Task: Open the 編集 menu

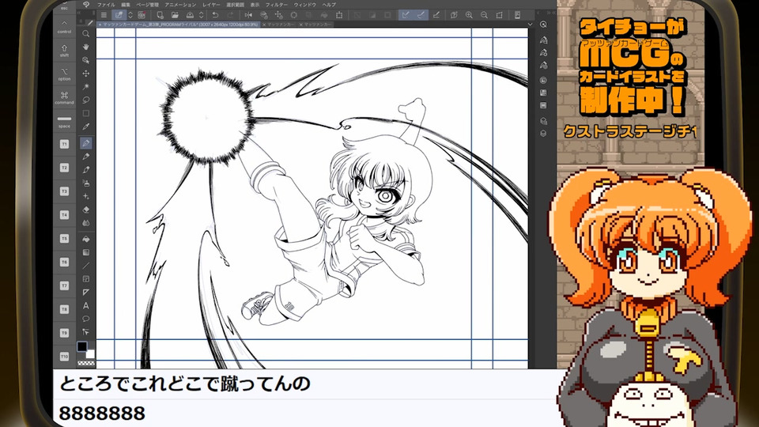Action: point(126,5)
